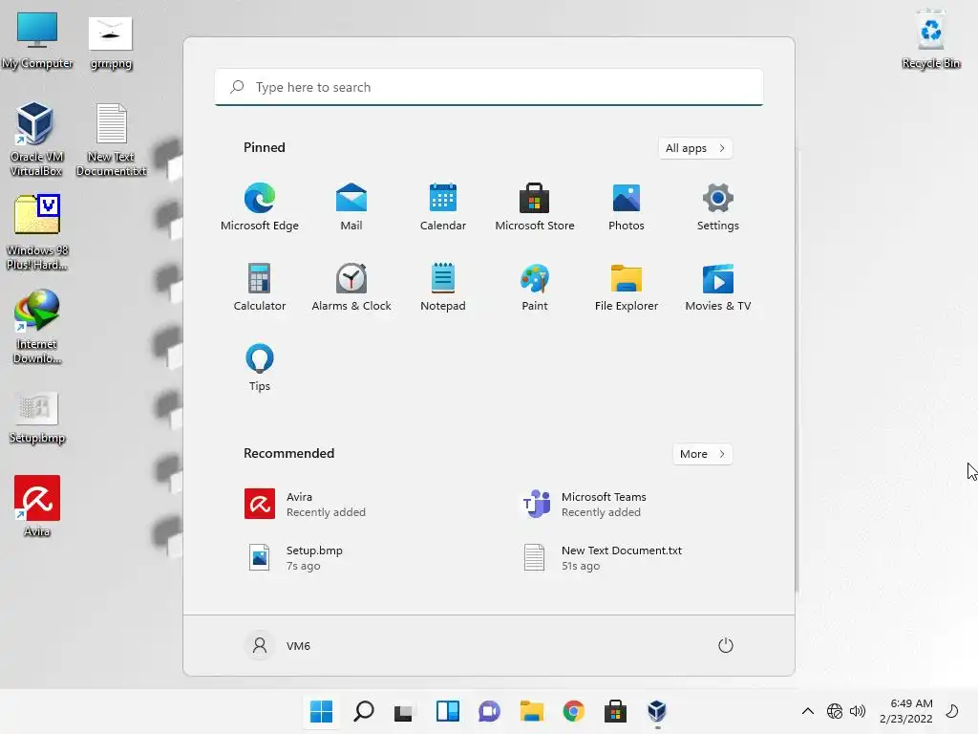Click the All apps button
Image resolution: width=978 pixels, height=734 pixels.
695,148
